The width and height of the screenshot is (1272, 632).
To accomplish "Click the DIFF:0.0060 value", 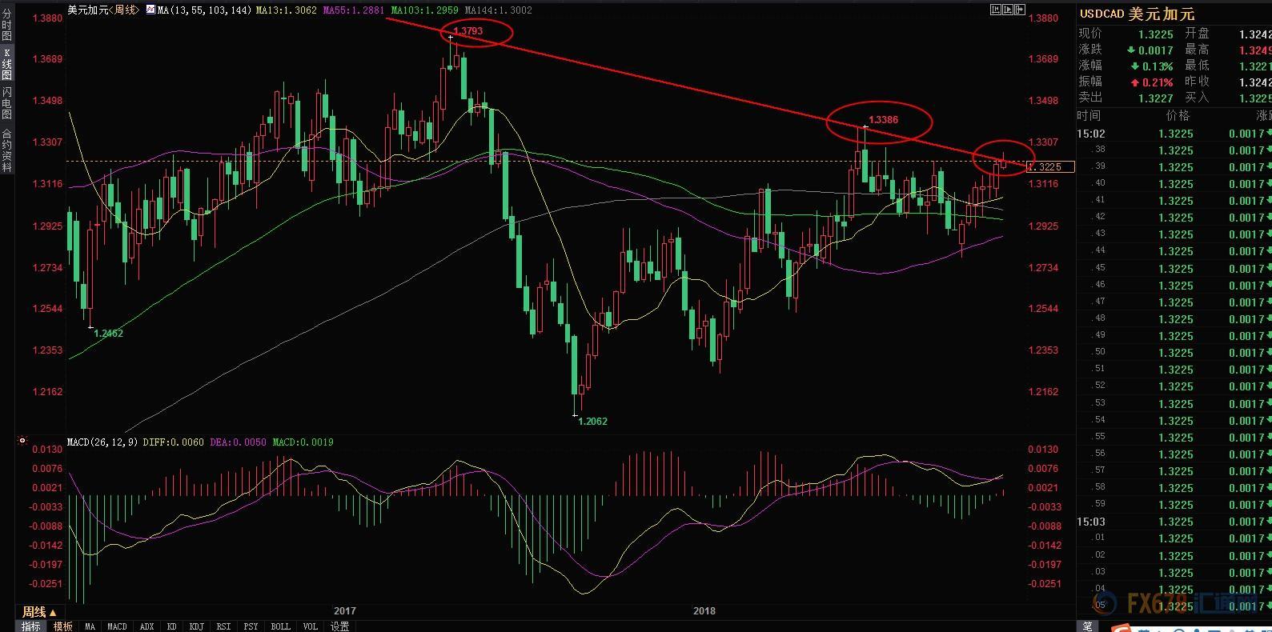I will tap(174, 442).
